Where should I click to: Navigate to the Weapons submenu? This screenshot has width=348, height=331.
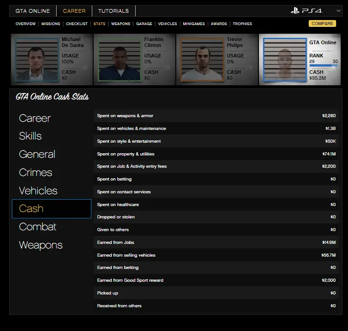121,24
